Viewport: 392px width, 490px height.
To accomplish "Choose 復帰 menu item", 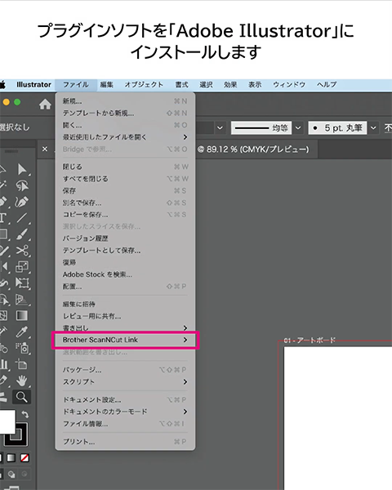I will click(125, 262).
